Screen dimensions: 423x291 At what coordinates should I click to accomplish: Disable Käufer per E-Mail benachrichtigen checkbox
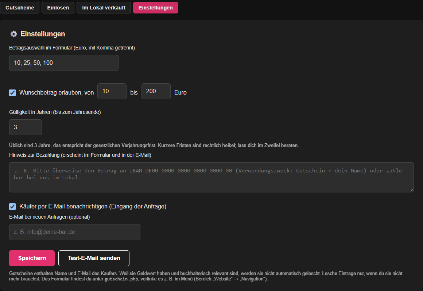12,207
